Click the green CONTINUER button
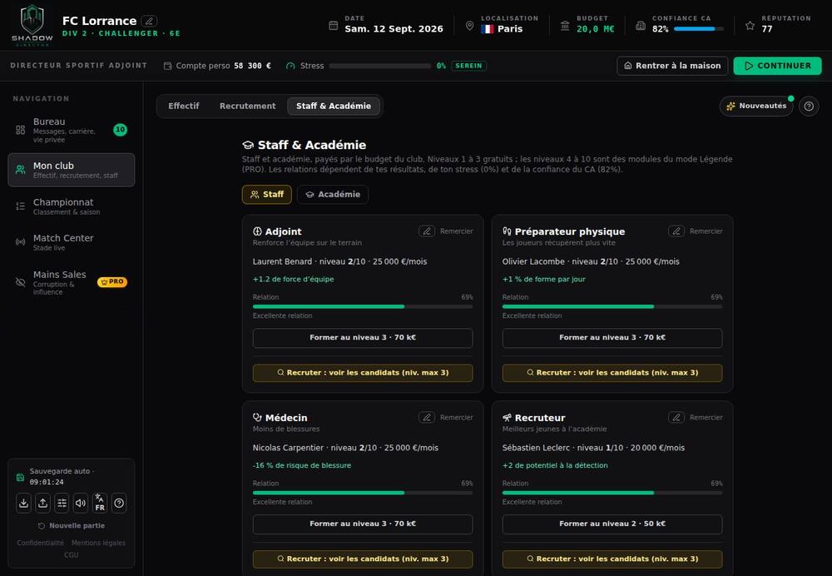The image size is (832, 576). click(777, 66)
